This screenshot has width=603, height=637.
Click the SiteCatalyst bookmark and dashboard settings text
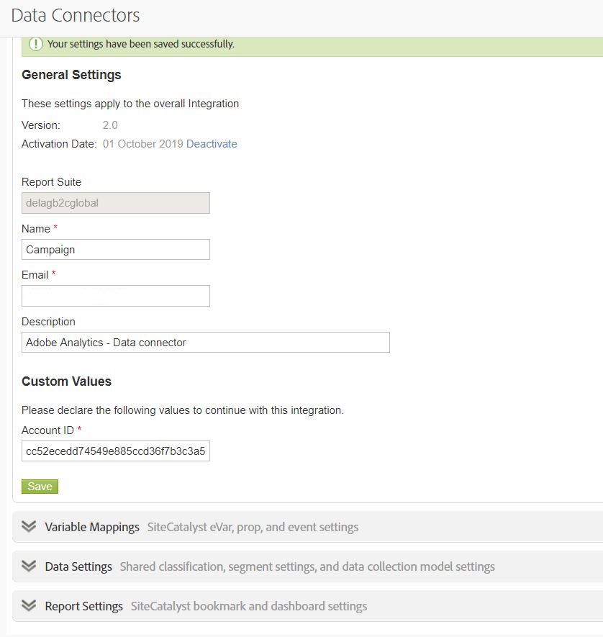(x=249, y=606)
